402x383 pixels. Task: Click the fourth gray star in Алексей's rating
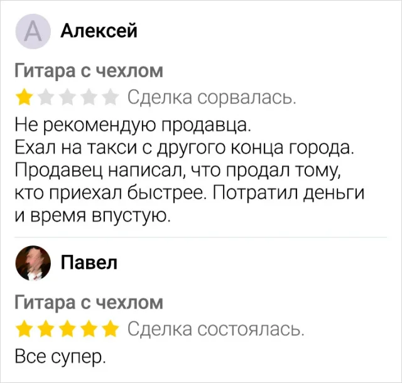click(89, 97)
